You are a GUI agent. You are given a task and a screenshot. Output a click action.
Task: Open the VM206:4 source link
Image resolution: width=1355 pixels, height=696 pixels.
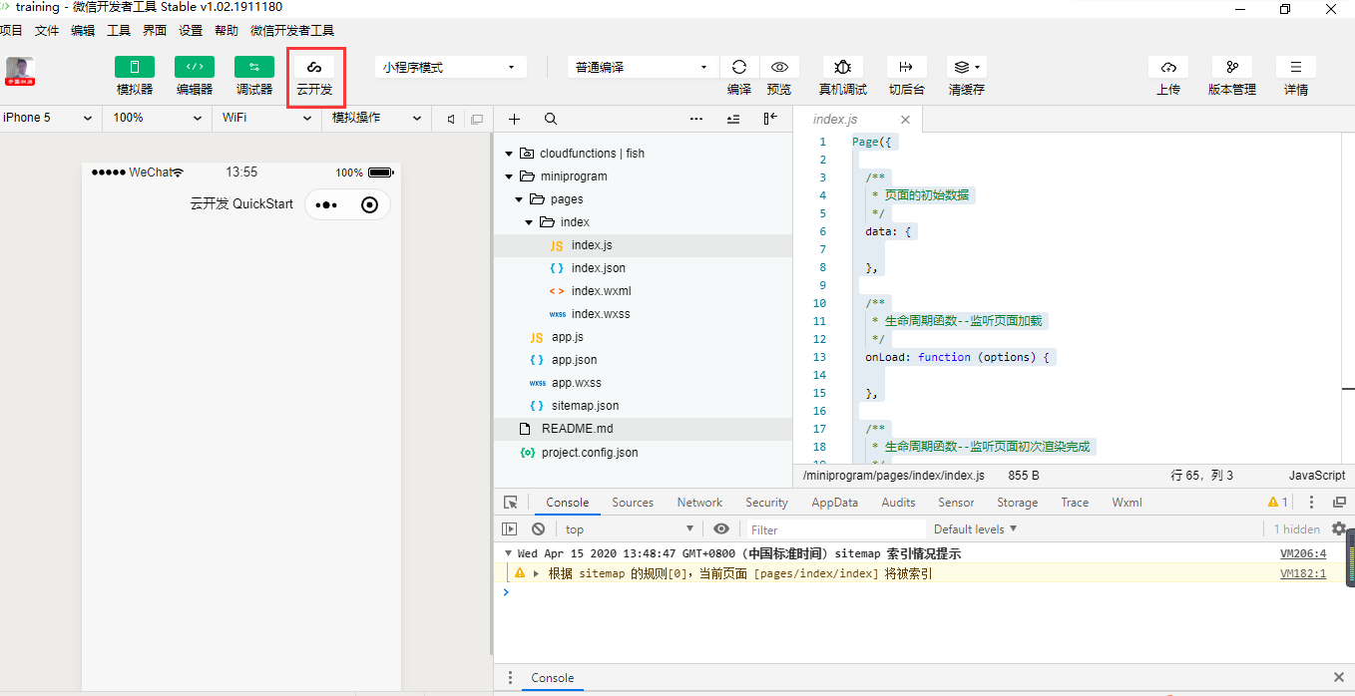(x=1303, y=553)
